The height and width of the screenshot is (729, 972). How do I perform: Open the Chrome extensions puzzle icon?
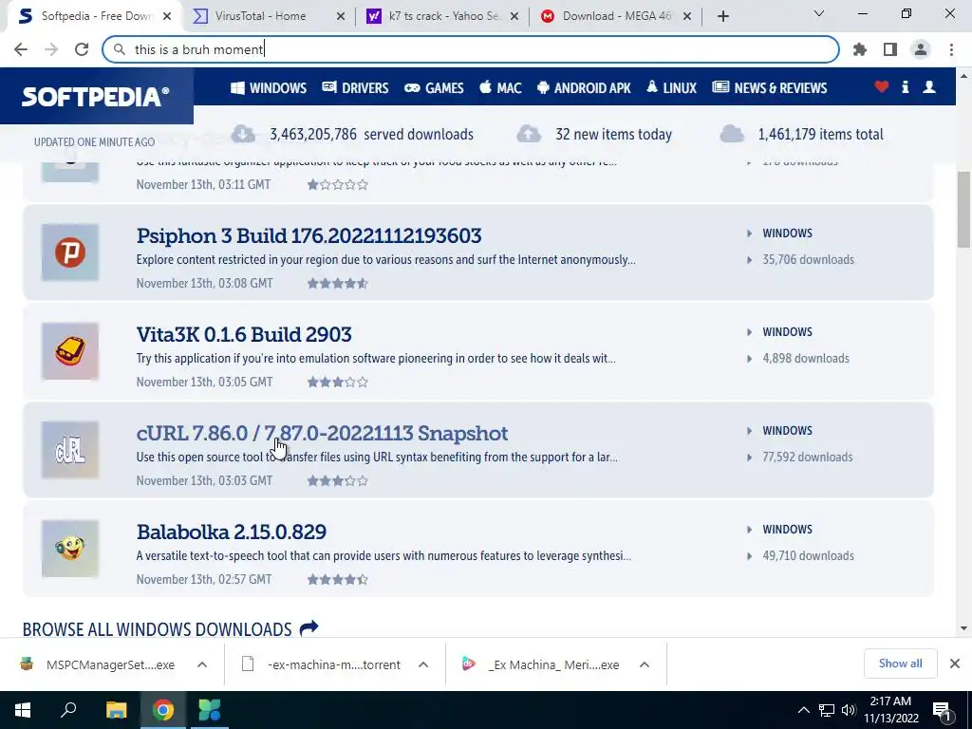(x=860, y=49)
